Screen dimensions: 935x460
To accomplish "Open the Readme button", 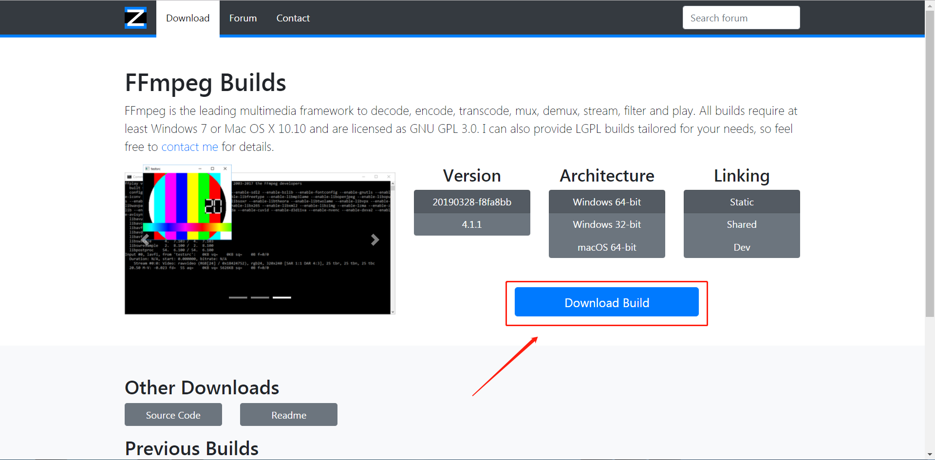I will coord(289,415).
